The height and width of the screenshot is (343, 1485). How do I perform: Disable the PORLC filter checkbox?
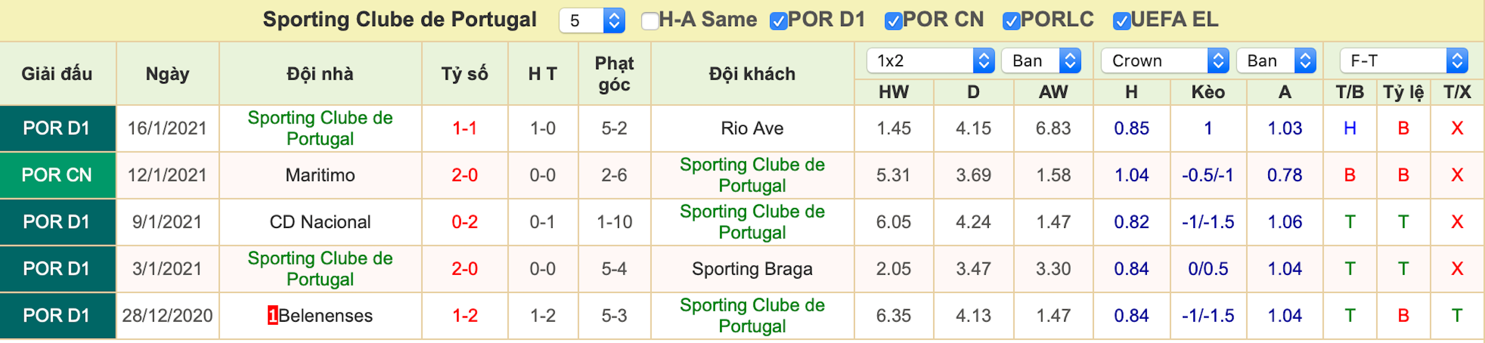click(1011, 21)
